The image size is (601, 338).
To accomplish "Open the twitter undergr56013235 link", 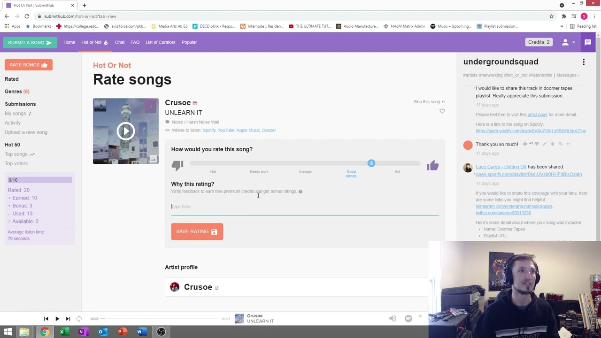I will point(503,213).
